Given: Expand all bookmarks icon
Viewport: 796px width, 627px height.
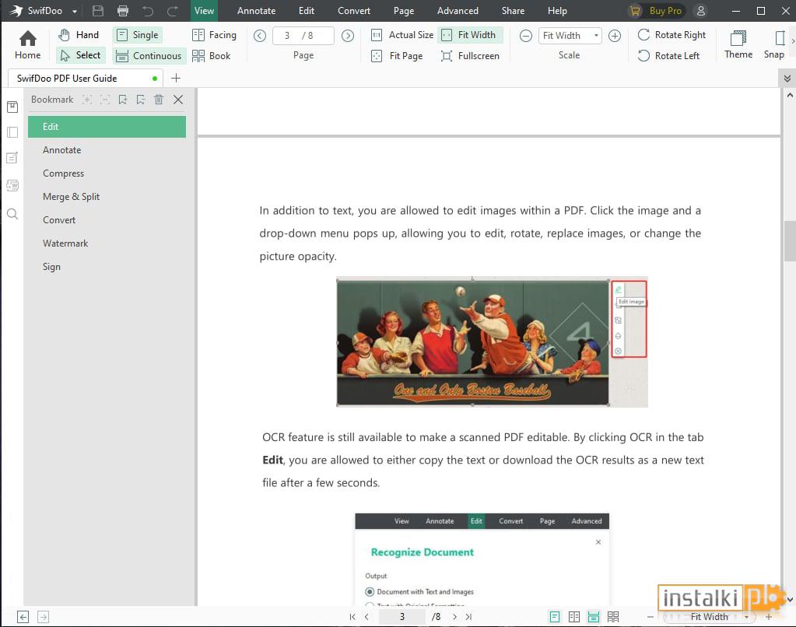Looking at the screenshot, I should (x=87, y=100).
